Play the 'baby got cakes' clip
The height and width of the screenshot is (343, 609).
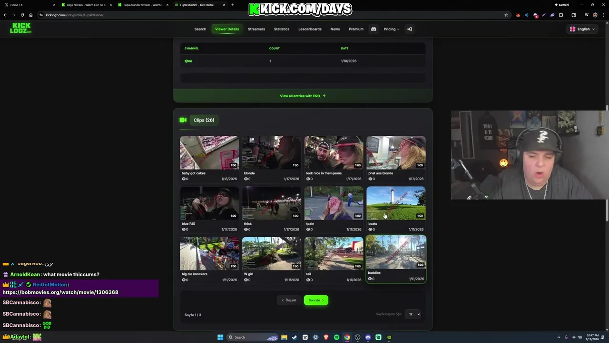click(209, 152)
